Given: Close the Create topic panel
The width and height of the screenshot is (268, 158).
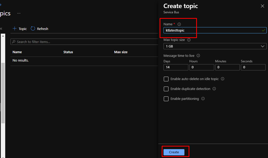Looking at the screenshot, I should [263, 6].
